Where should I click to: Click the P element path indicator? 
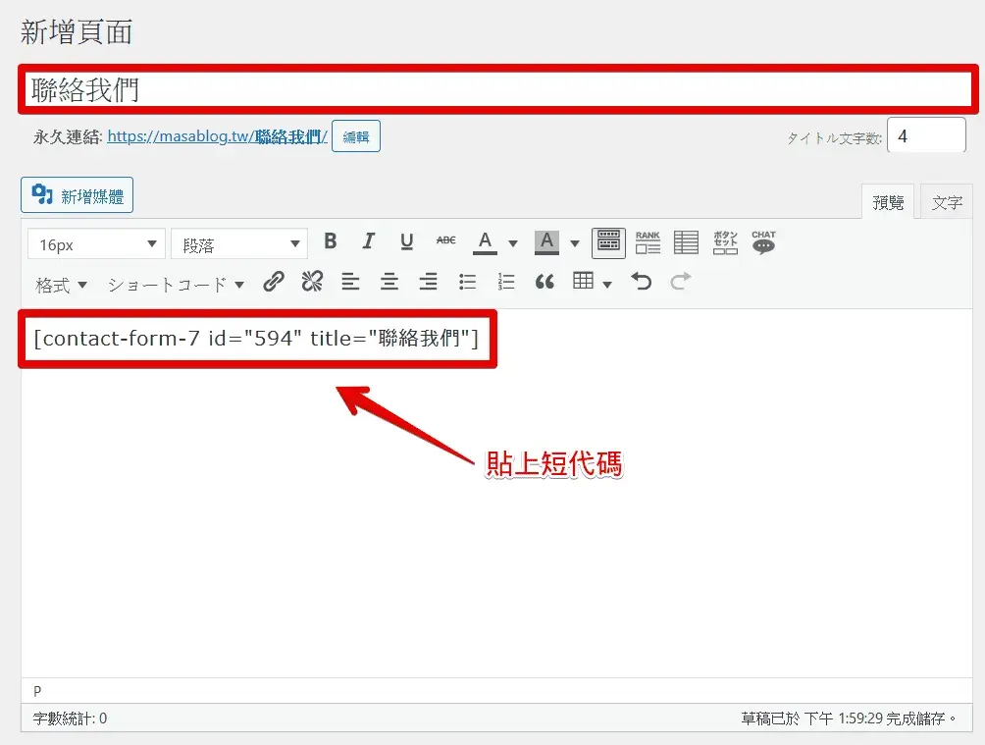[x=37, y=692]
